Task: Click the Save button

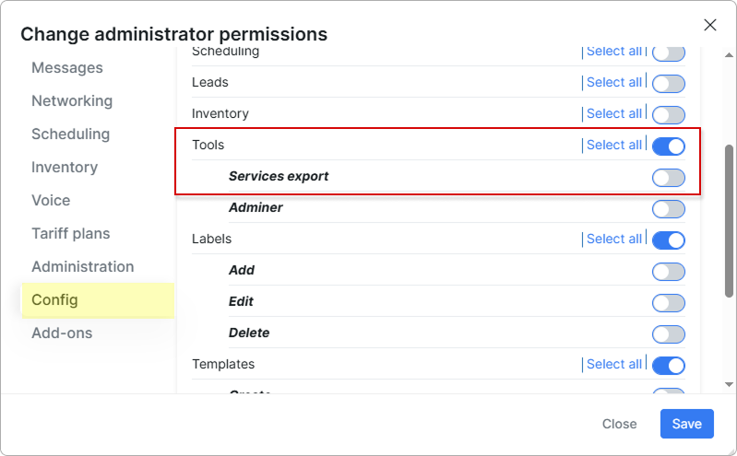Action: click(x=686, y=424)
